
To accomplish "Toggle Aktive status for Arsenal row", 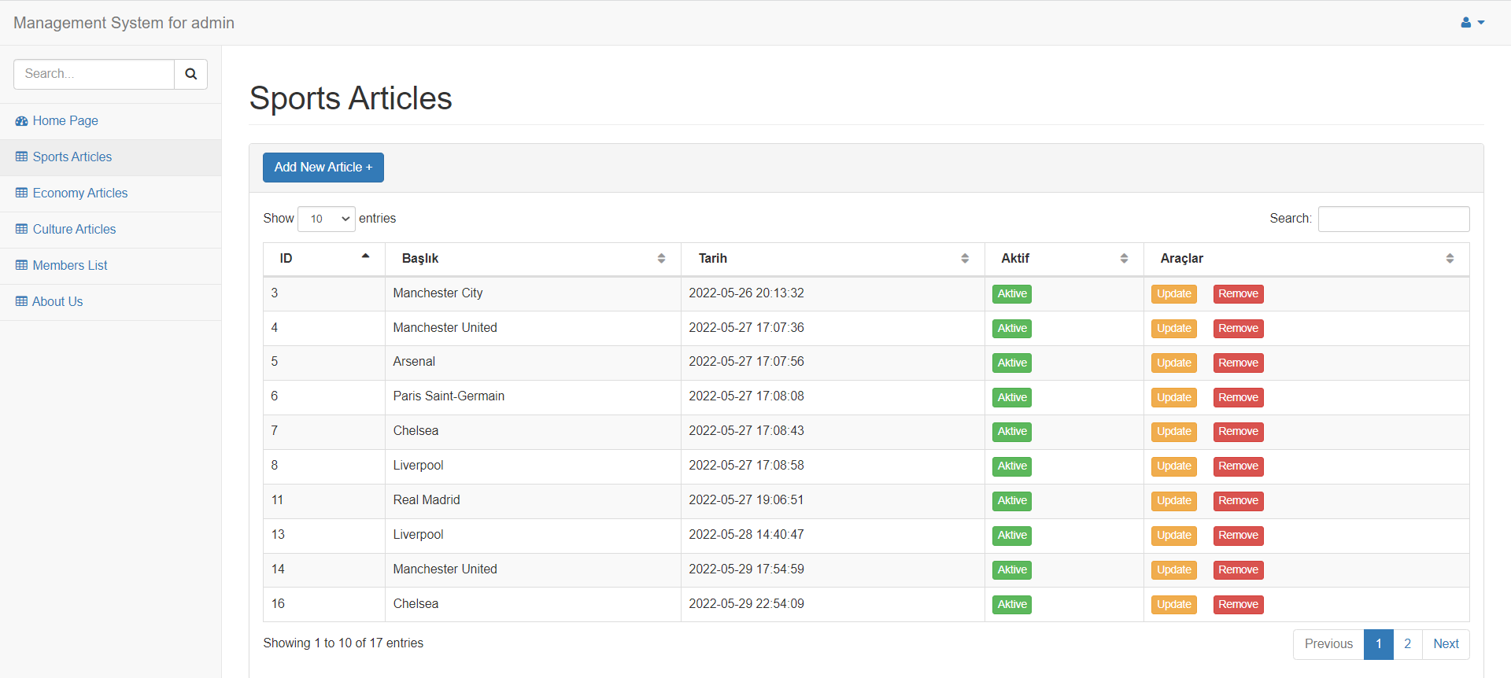I will click(1012, 363).
